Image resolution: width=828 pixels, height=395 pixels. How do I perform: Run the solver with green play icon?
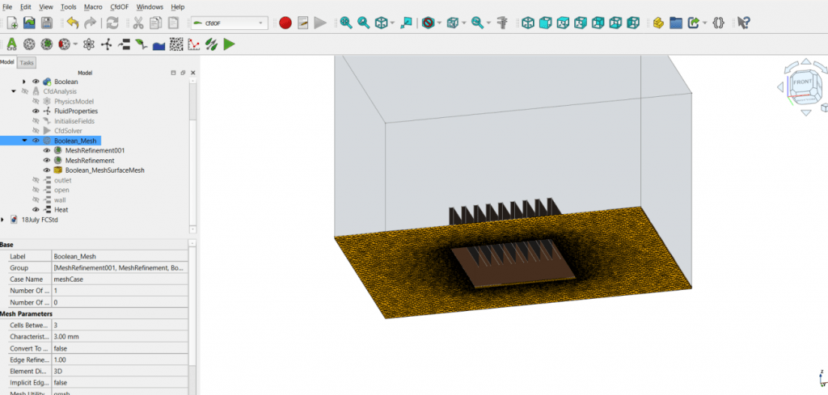pyautogui.click(x=230, y=44)
